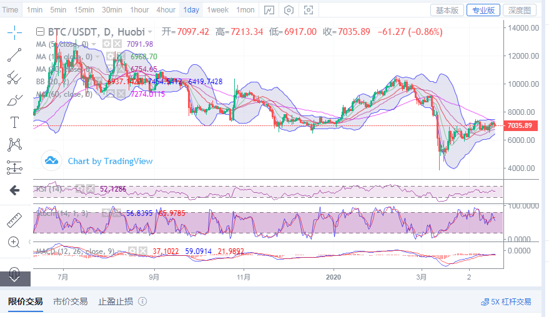Screen dimensions: 549x317
Task: Select the long position prediction tool
Action: (x=14, y=168)
